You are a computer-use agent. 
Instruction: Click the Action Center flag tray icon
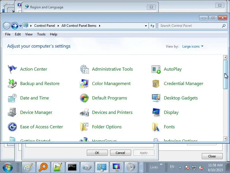(x=187, y=168)
